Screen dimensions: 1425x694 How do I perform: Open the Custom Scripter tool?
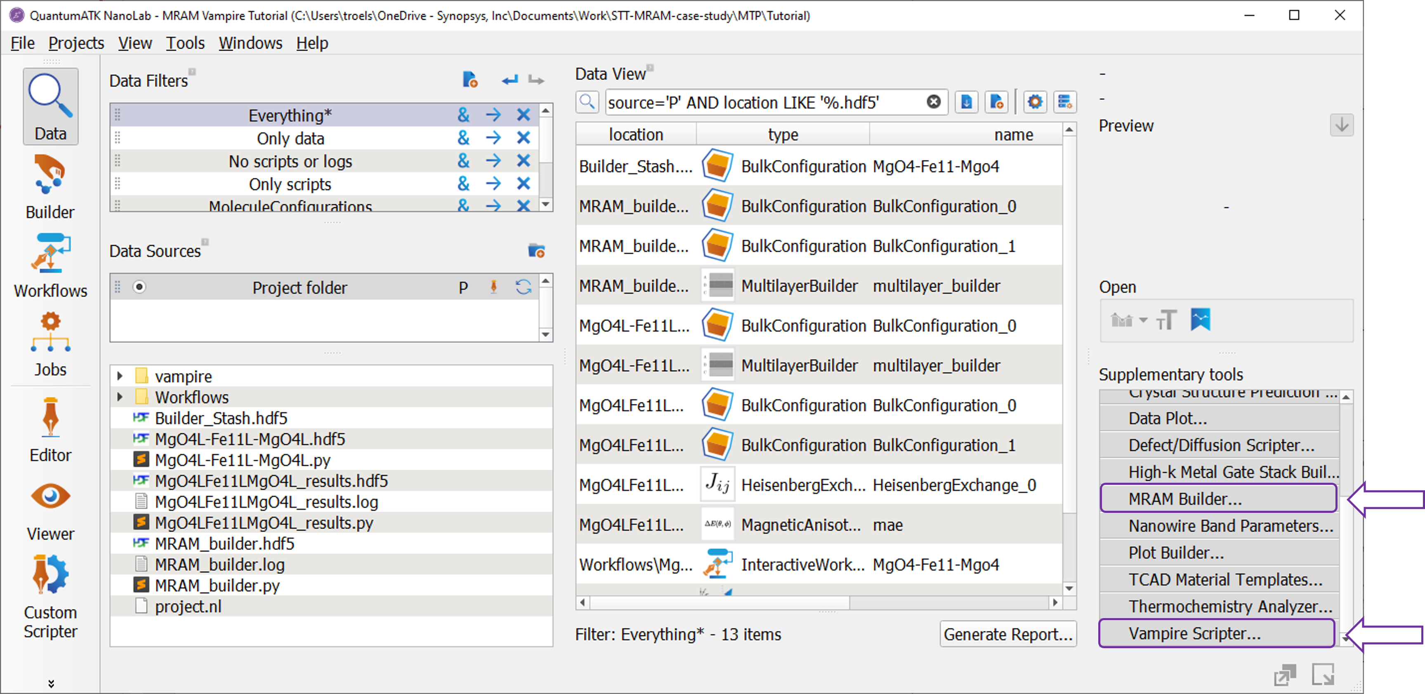pyautogui.click(x=50, y=597)
